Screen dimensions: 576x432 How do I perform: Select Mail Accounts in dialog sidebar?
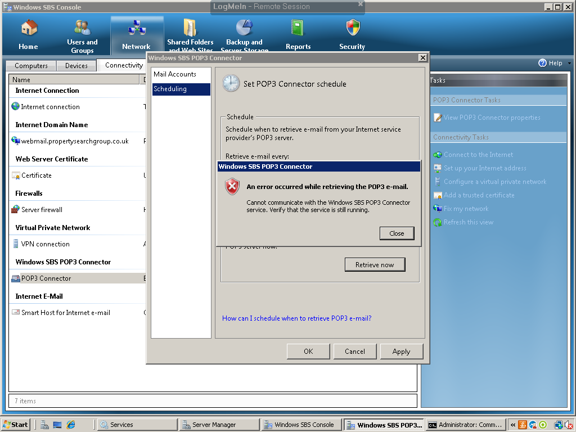point(181,74)
